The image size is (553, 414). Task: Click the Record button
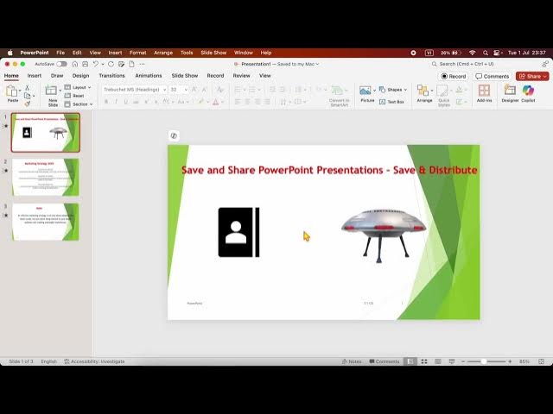click(454, 76)
